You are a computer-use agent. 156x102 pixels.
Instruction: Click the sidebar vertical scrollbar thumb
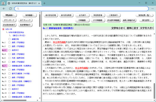[40, 20]
